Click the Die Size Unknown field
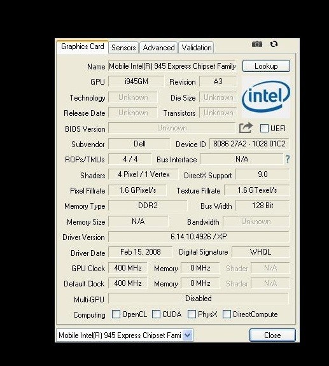This screenshot has height=366, width=329. 218,97
